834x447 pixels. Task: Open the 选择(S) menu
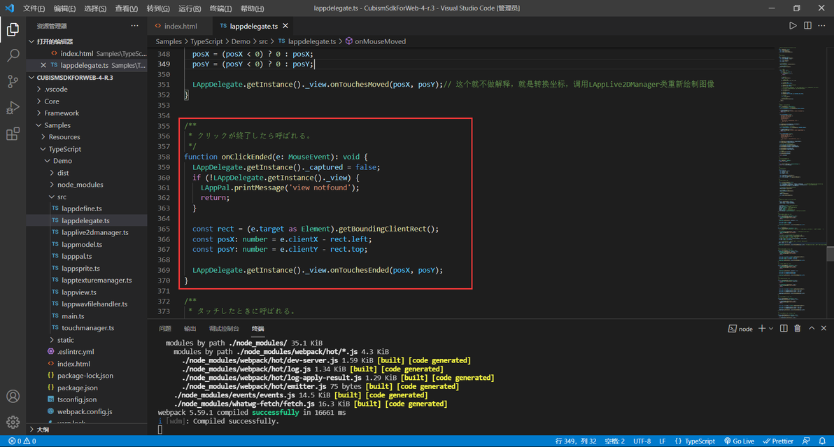tap(95, 8)
